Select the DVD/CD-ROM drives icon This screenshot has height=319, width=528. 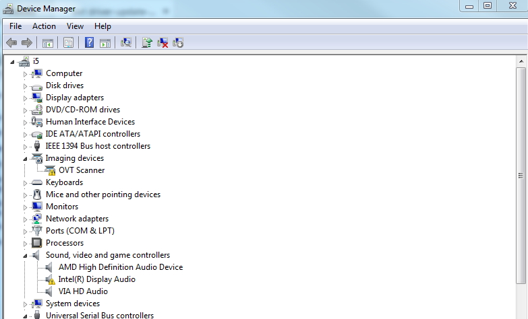pos(36,110)
